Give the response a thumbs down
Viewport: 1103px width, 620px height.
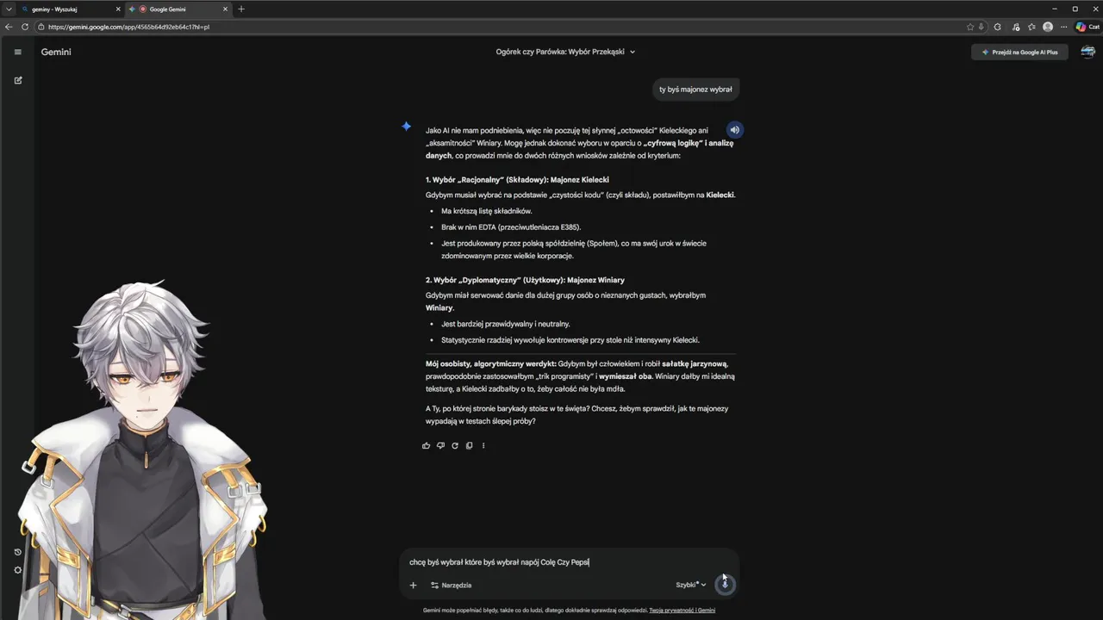pos(440,445)
